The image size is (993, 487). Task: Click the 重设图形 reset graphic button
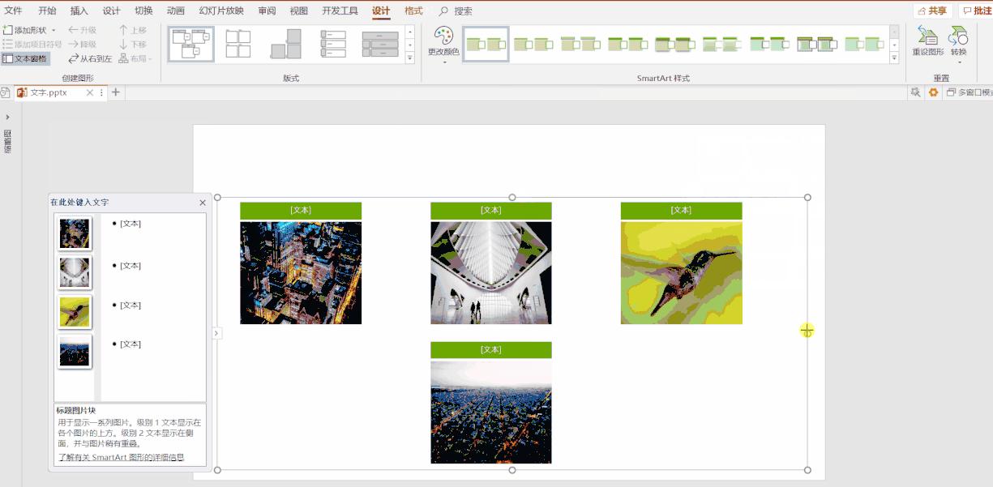click(928, 41)
